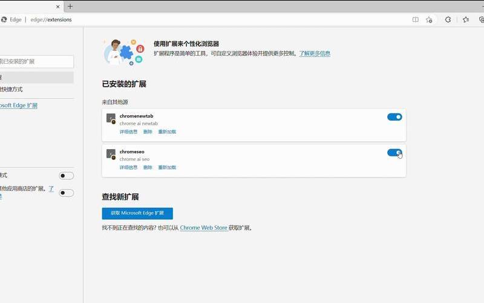Click the 'chrome ai newtab' description text

point(139,124)
